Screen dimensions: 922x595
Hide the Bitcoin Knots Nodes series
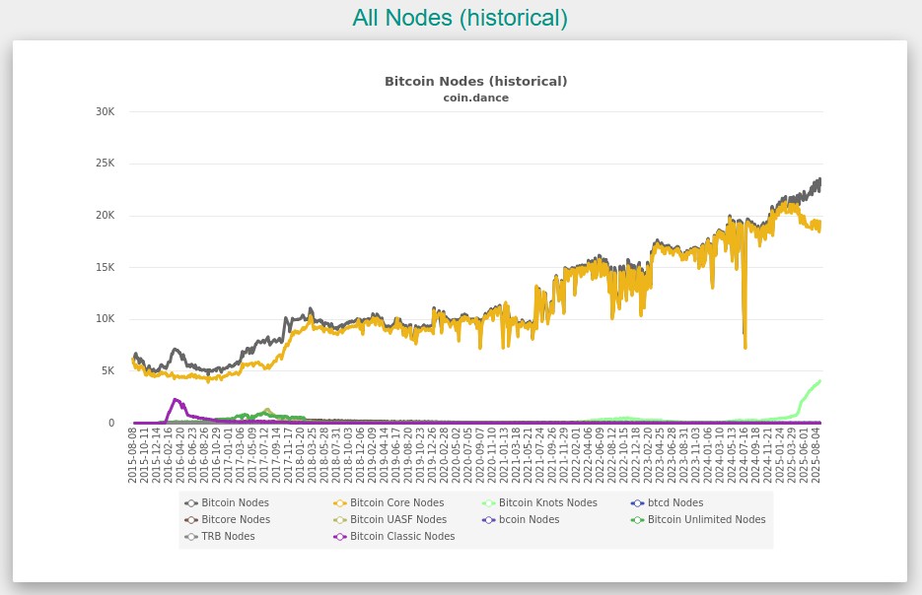(539, 502)
